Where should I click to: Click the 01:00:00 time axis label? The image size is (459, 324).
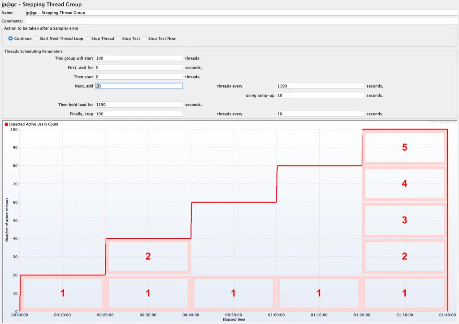[x=276, y=315]
